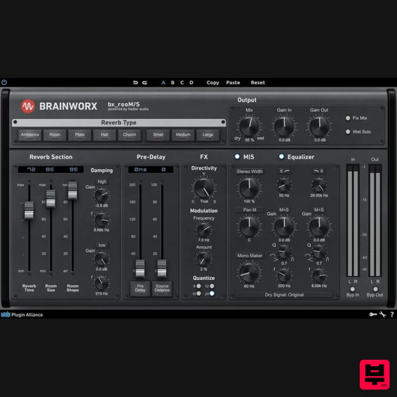Select the Large reverb size
The image size is (397, 397).
point(207,134)
